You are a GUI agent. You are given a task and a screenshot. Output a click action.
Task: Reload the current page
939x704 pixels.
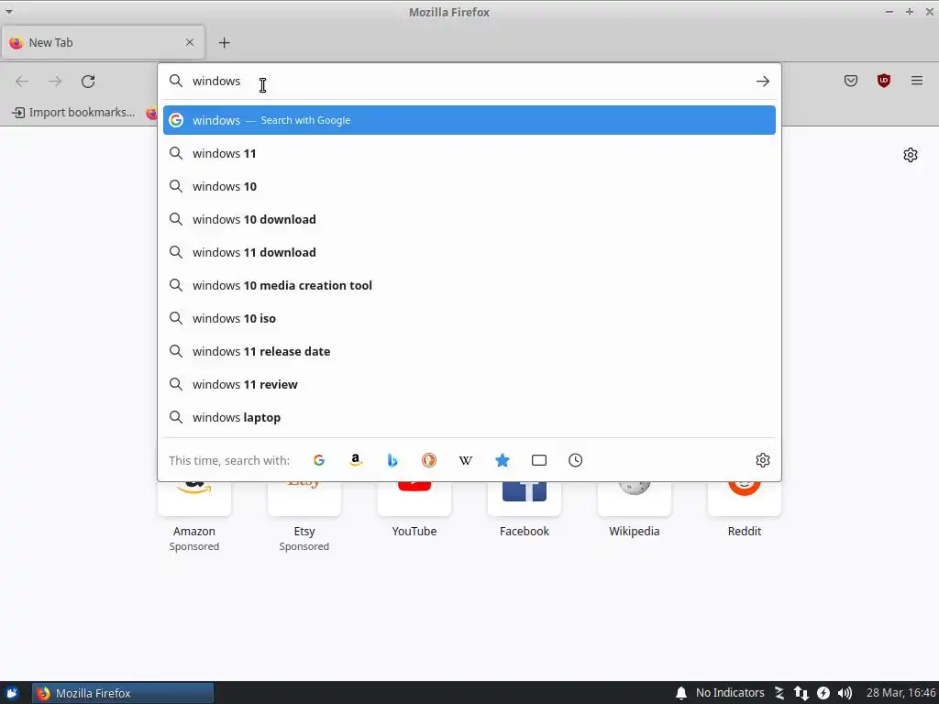click(x=88, y=81)
